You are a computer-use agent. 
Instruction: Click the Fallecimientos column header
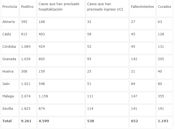click(142, 6)
